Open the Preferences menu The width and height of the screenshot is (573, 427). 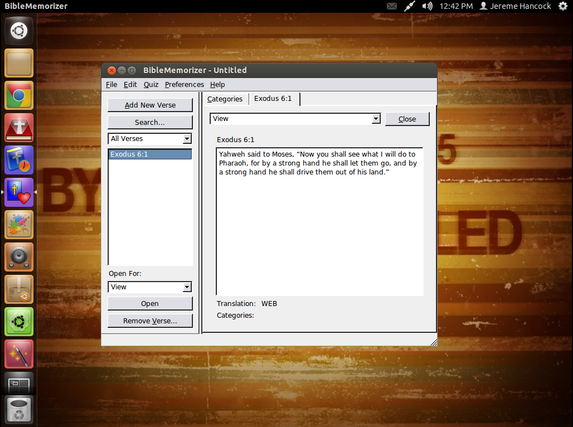pos(184,84)
